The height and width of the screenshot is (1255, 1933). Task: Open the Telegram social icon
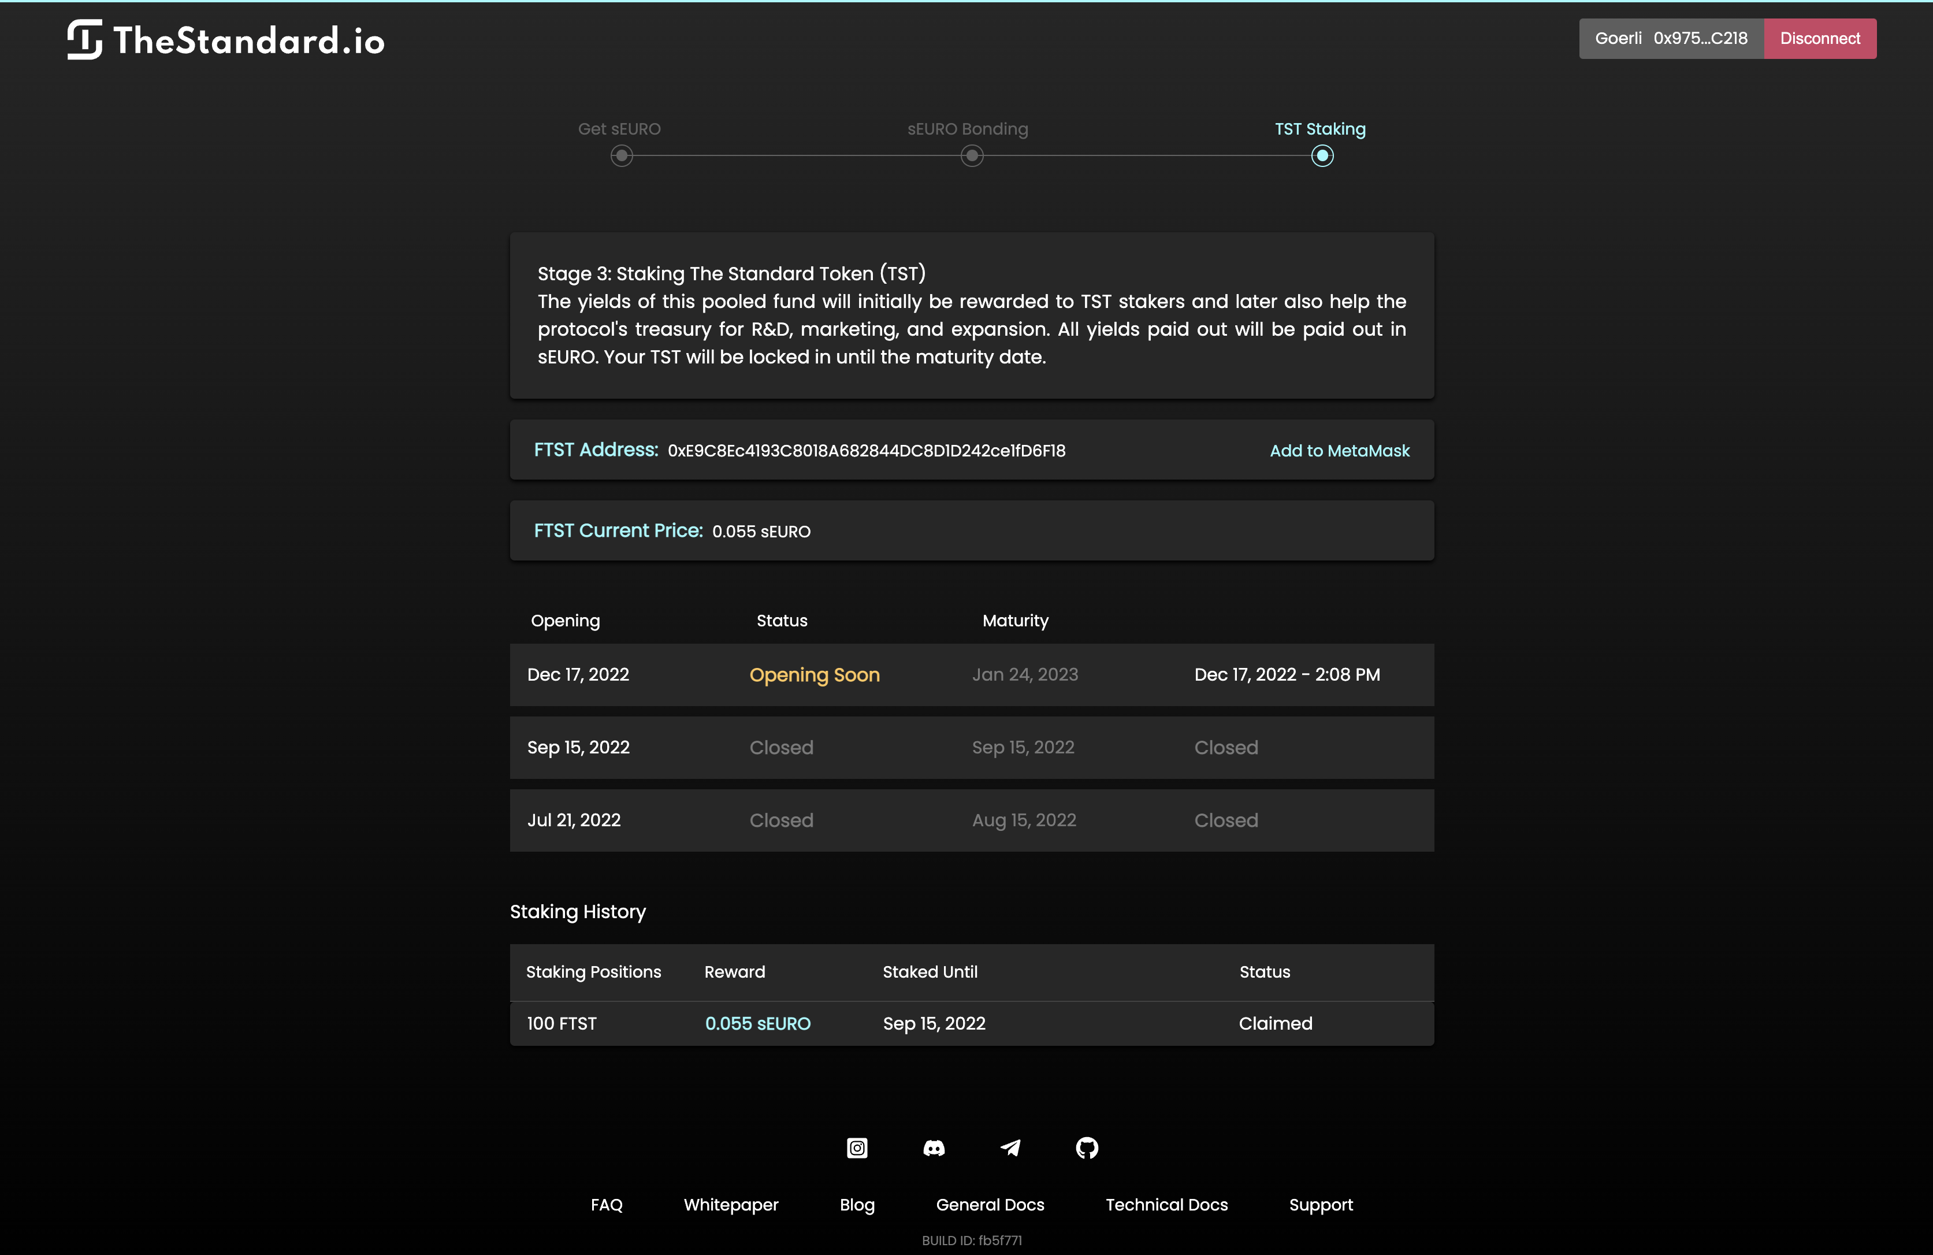coord(1010,1148)
